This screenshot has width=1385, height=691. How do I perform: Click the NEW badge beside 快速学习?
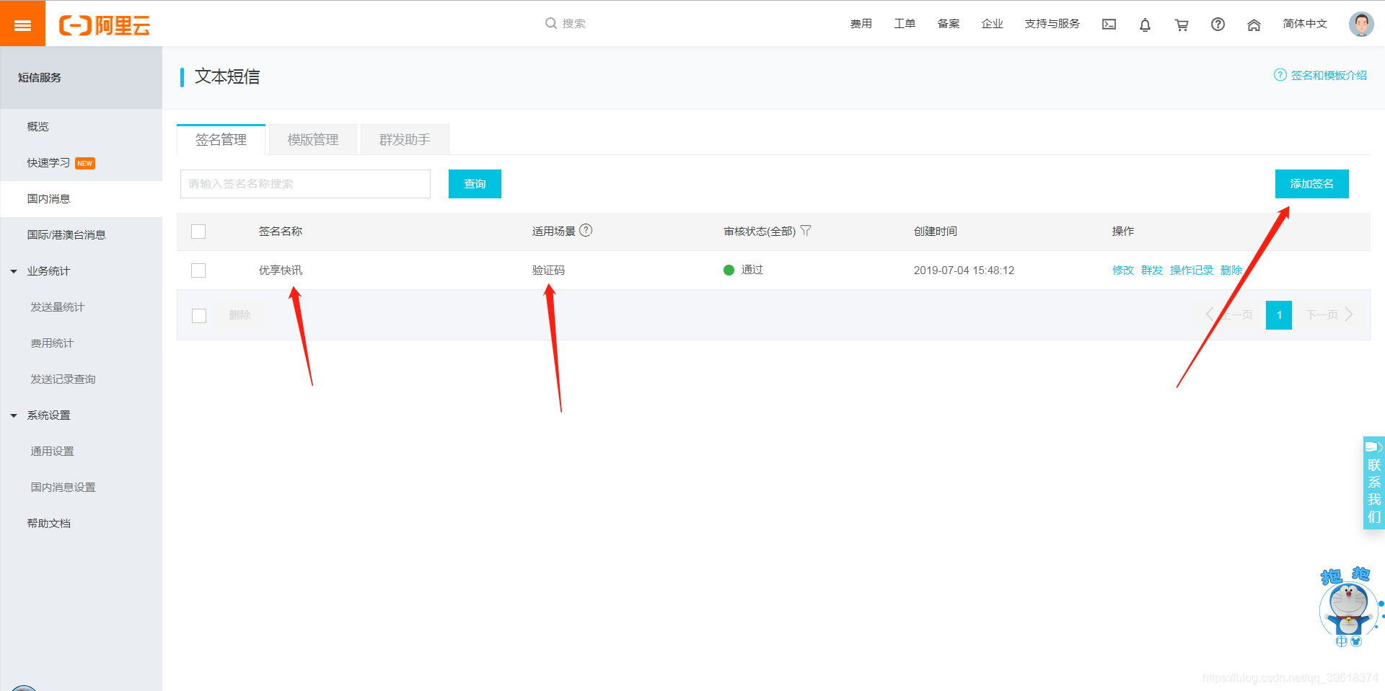click(x=85, y=163)
